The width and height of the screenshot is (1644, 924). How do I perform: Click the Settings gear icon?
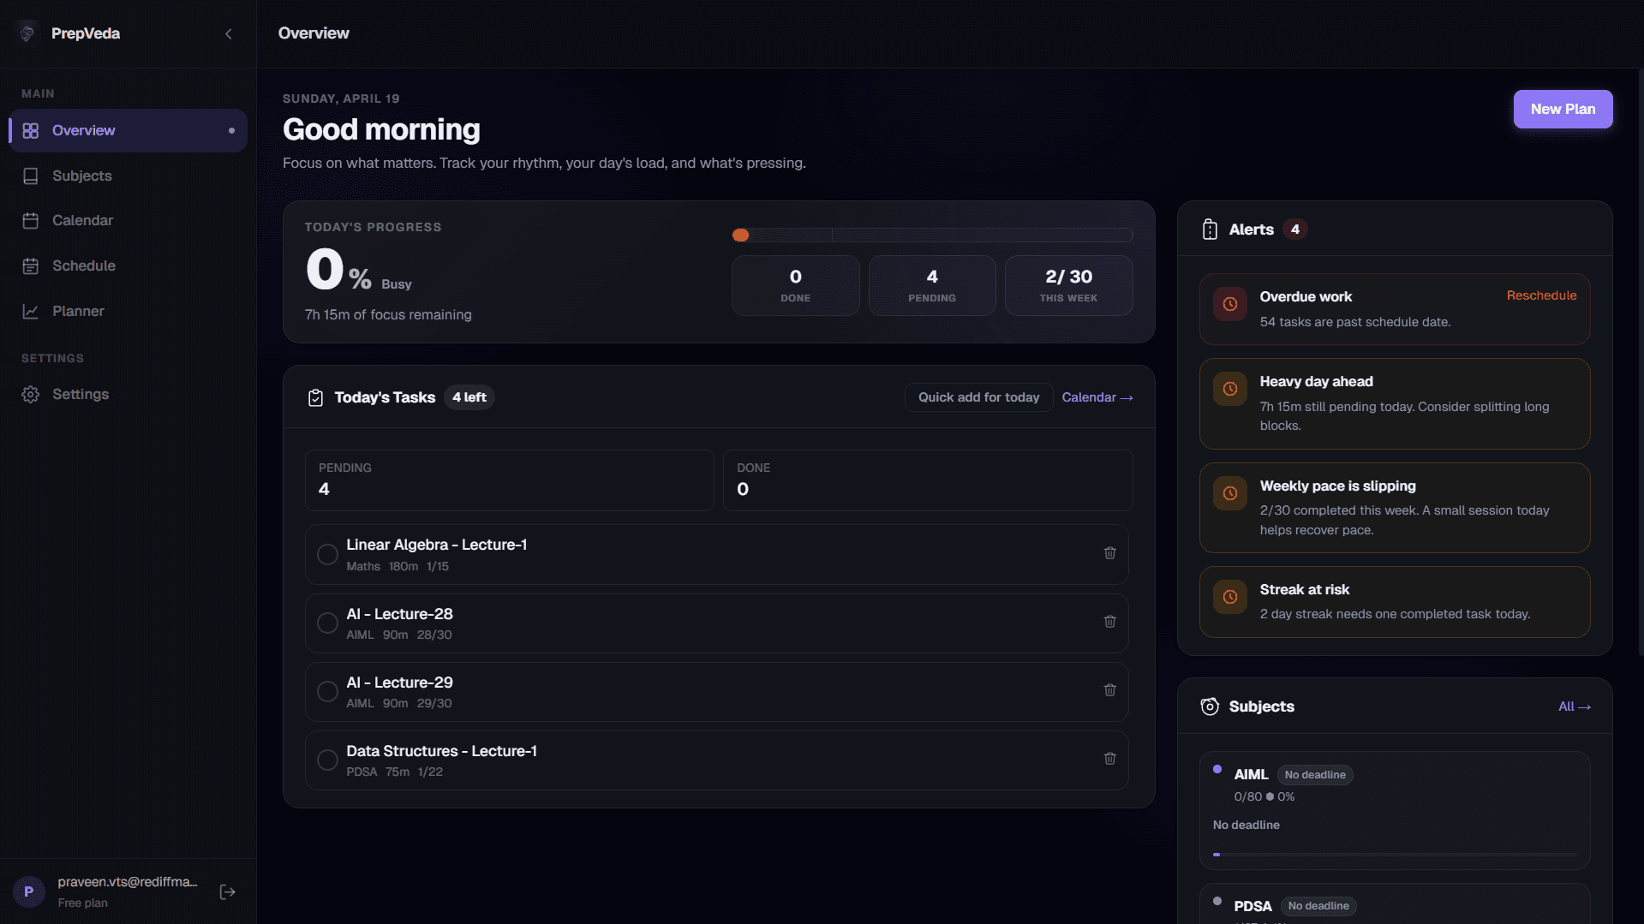(31, 394)
